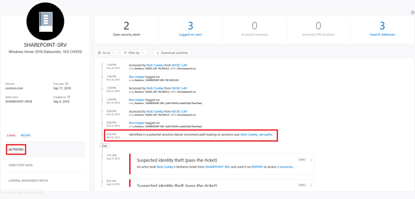Click SHAREPOINT-SRV link in Aug 15 alert

218,167
